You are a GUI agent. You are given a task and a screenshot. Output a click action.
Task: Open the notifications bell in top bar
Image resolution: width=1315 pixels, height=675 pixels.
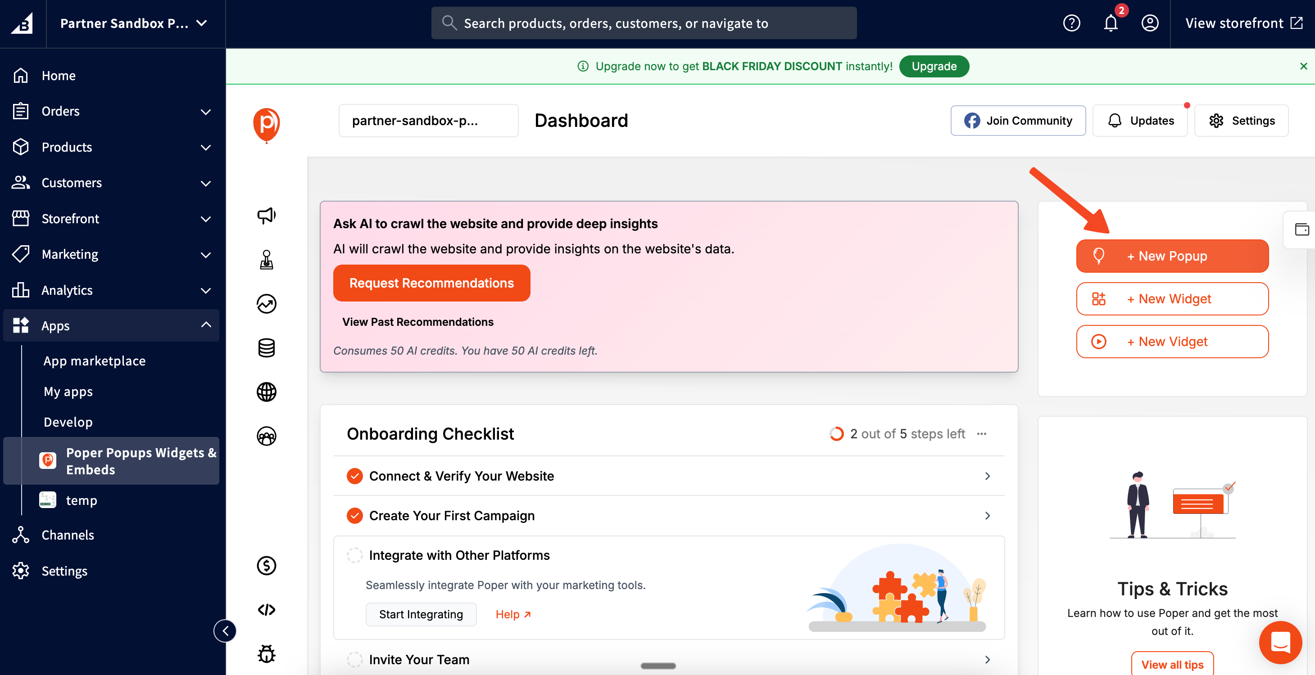coord(1110,23)
